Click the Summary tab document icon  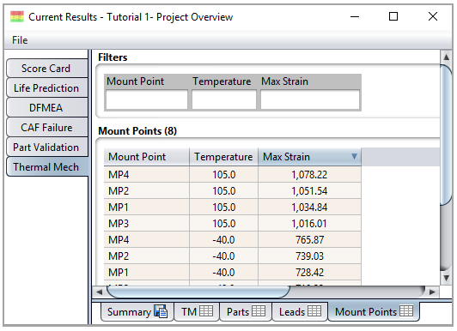[161, 311]
